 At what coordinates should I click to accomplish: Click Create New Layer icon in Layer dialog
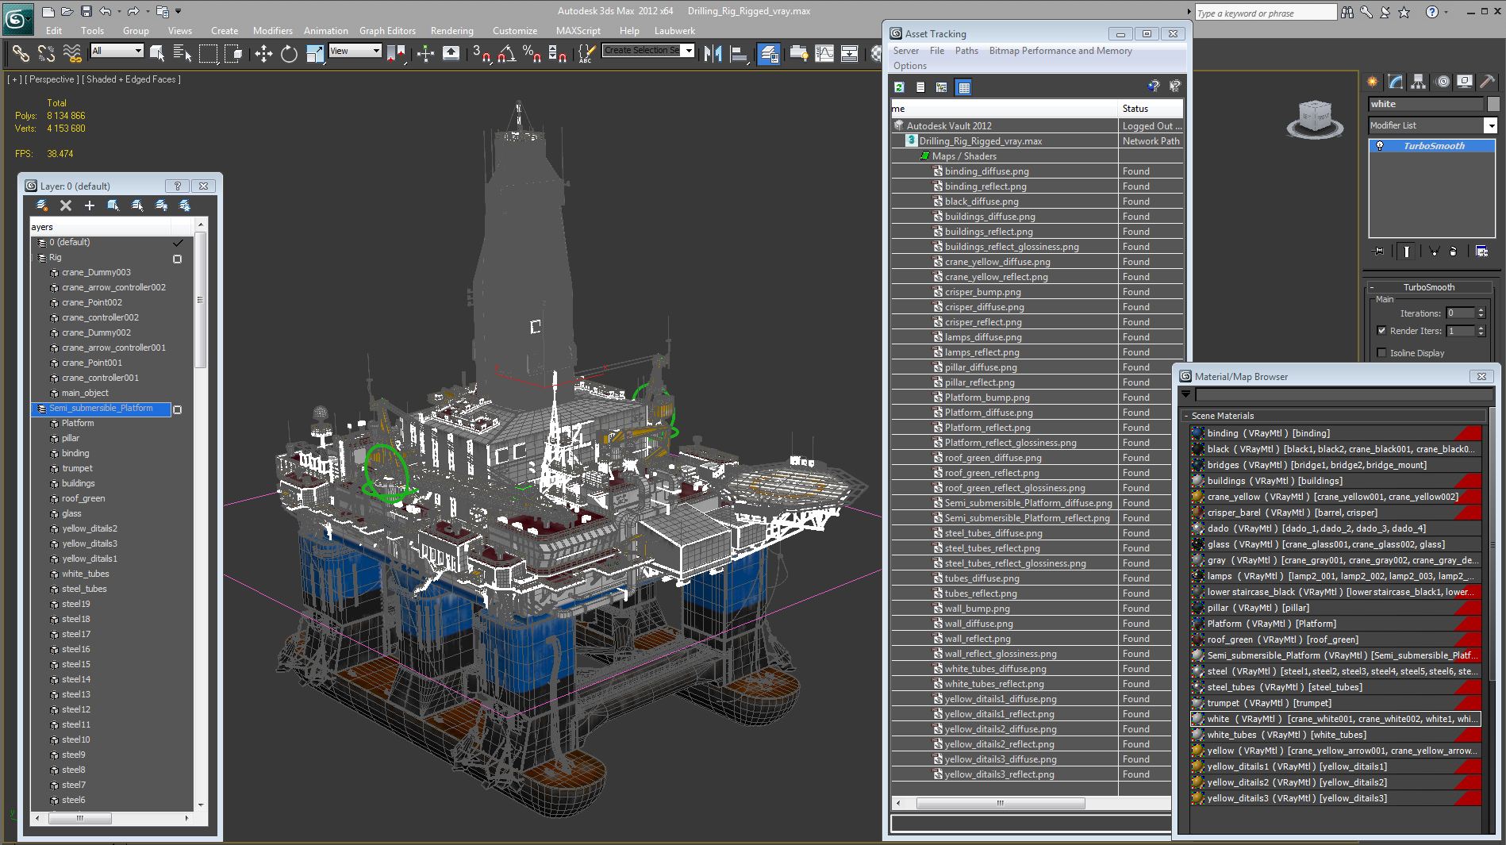(x=41, y=205)
